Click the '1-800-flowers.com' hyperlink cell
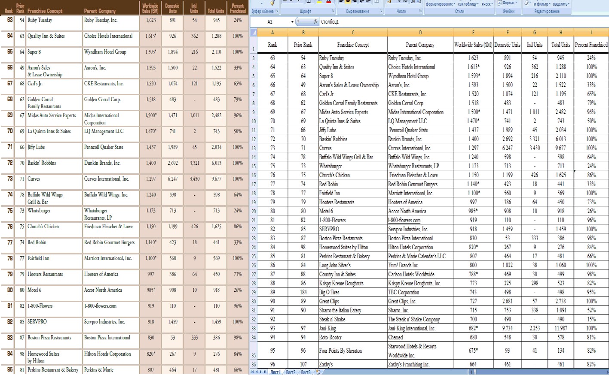609x375 pixels. click(x=420, y=220)
